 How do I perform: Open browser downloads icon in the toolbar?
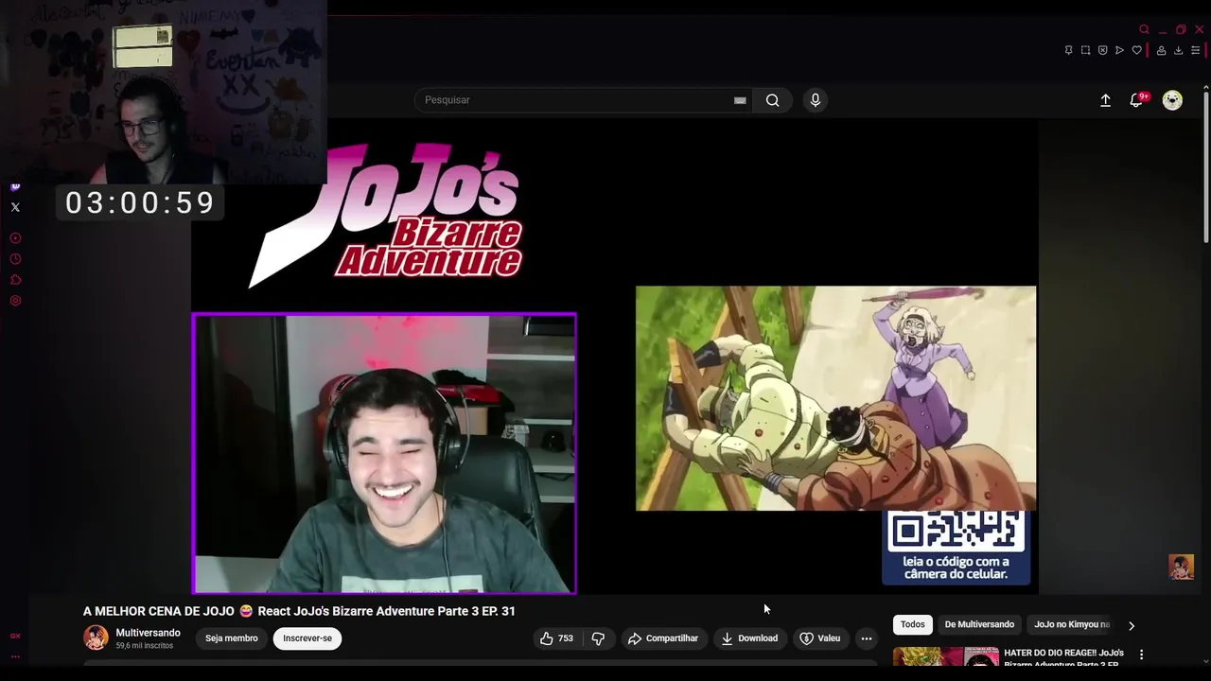(1178, 50)
